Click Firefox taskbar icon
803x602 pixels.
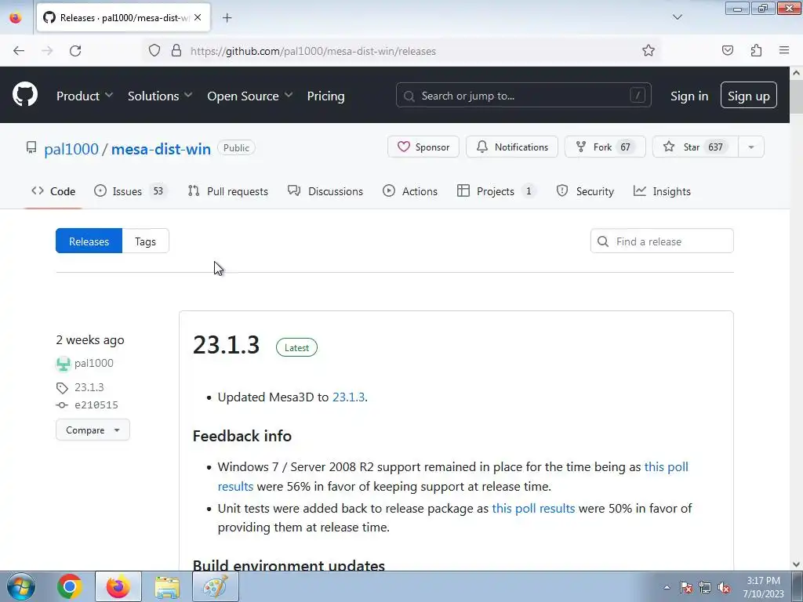118,586
